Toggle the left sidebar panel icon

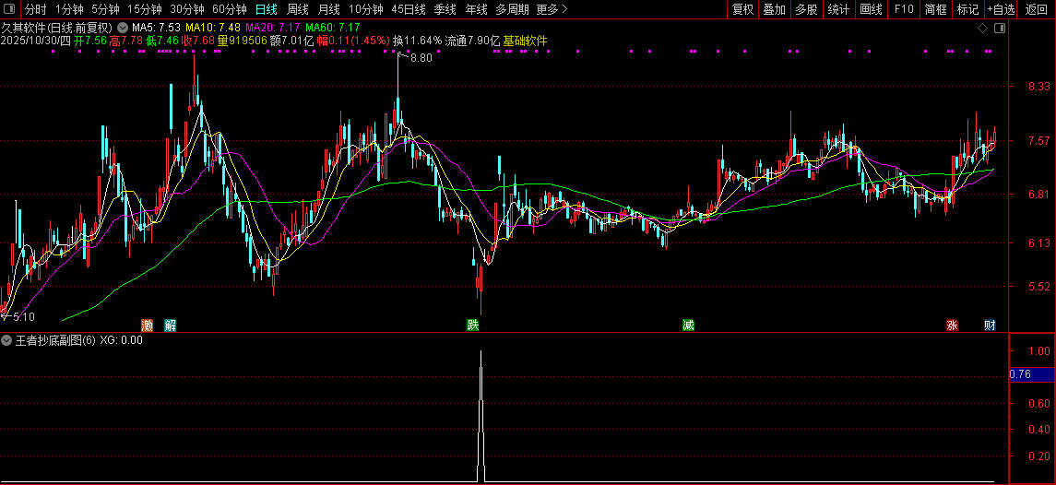click(x=8, y=9)
